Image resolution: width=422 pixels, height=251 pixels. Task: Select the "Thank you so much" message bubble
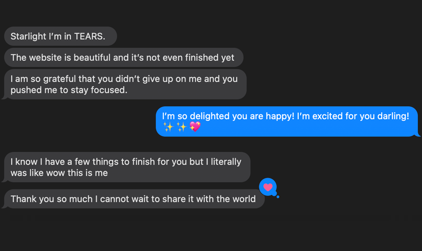tap(134, 199)
